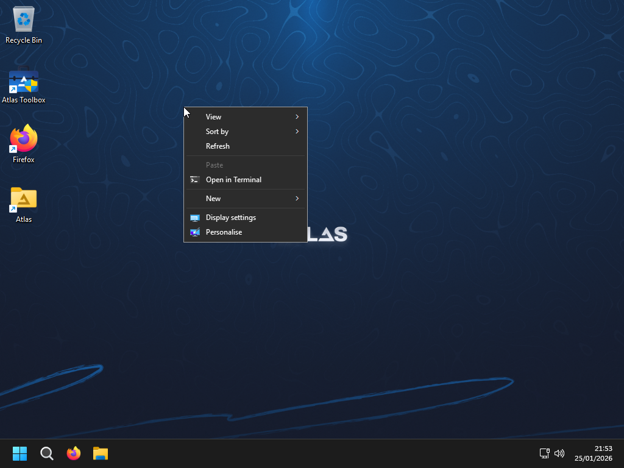Click the Display settings monitor icon

coord(194,218)
